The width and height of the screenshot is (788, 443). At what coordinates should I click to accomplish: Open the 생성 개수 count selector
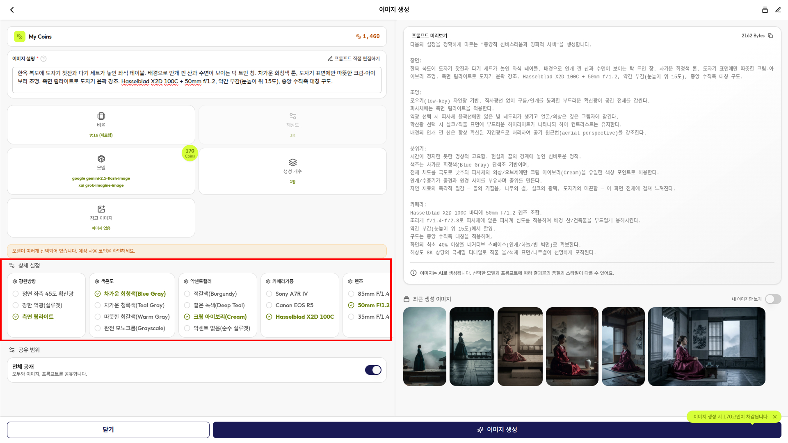coord(292,171)
